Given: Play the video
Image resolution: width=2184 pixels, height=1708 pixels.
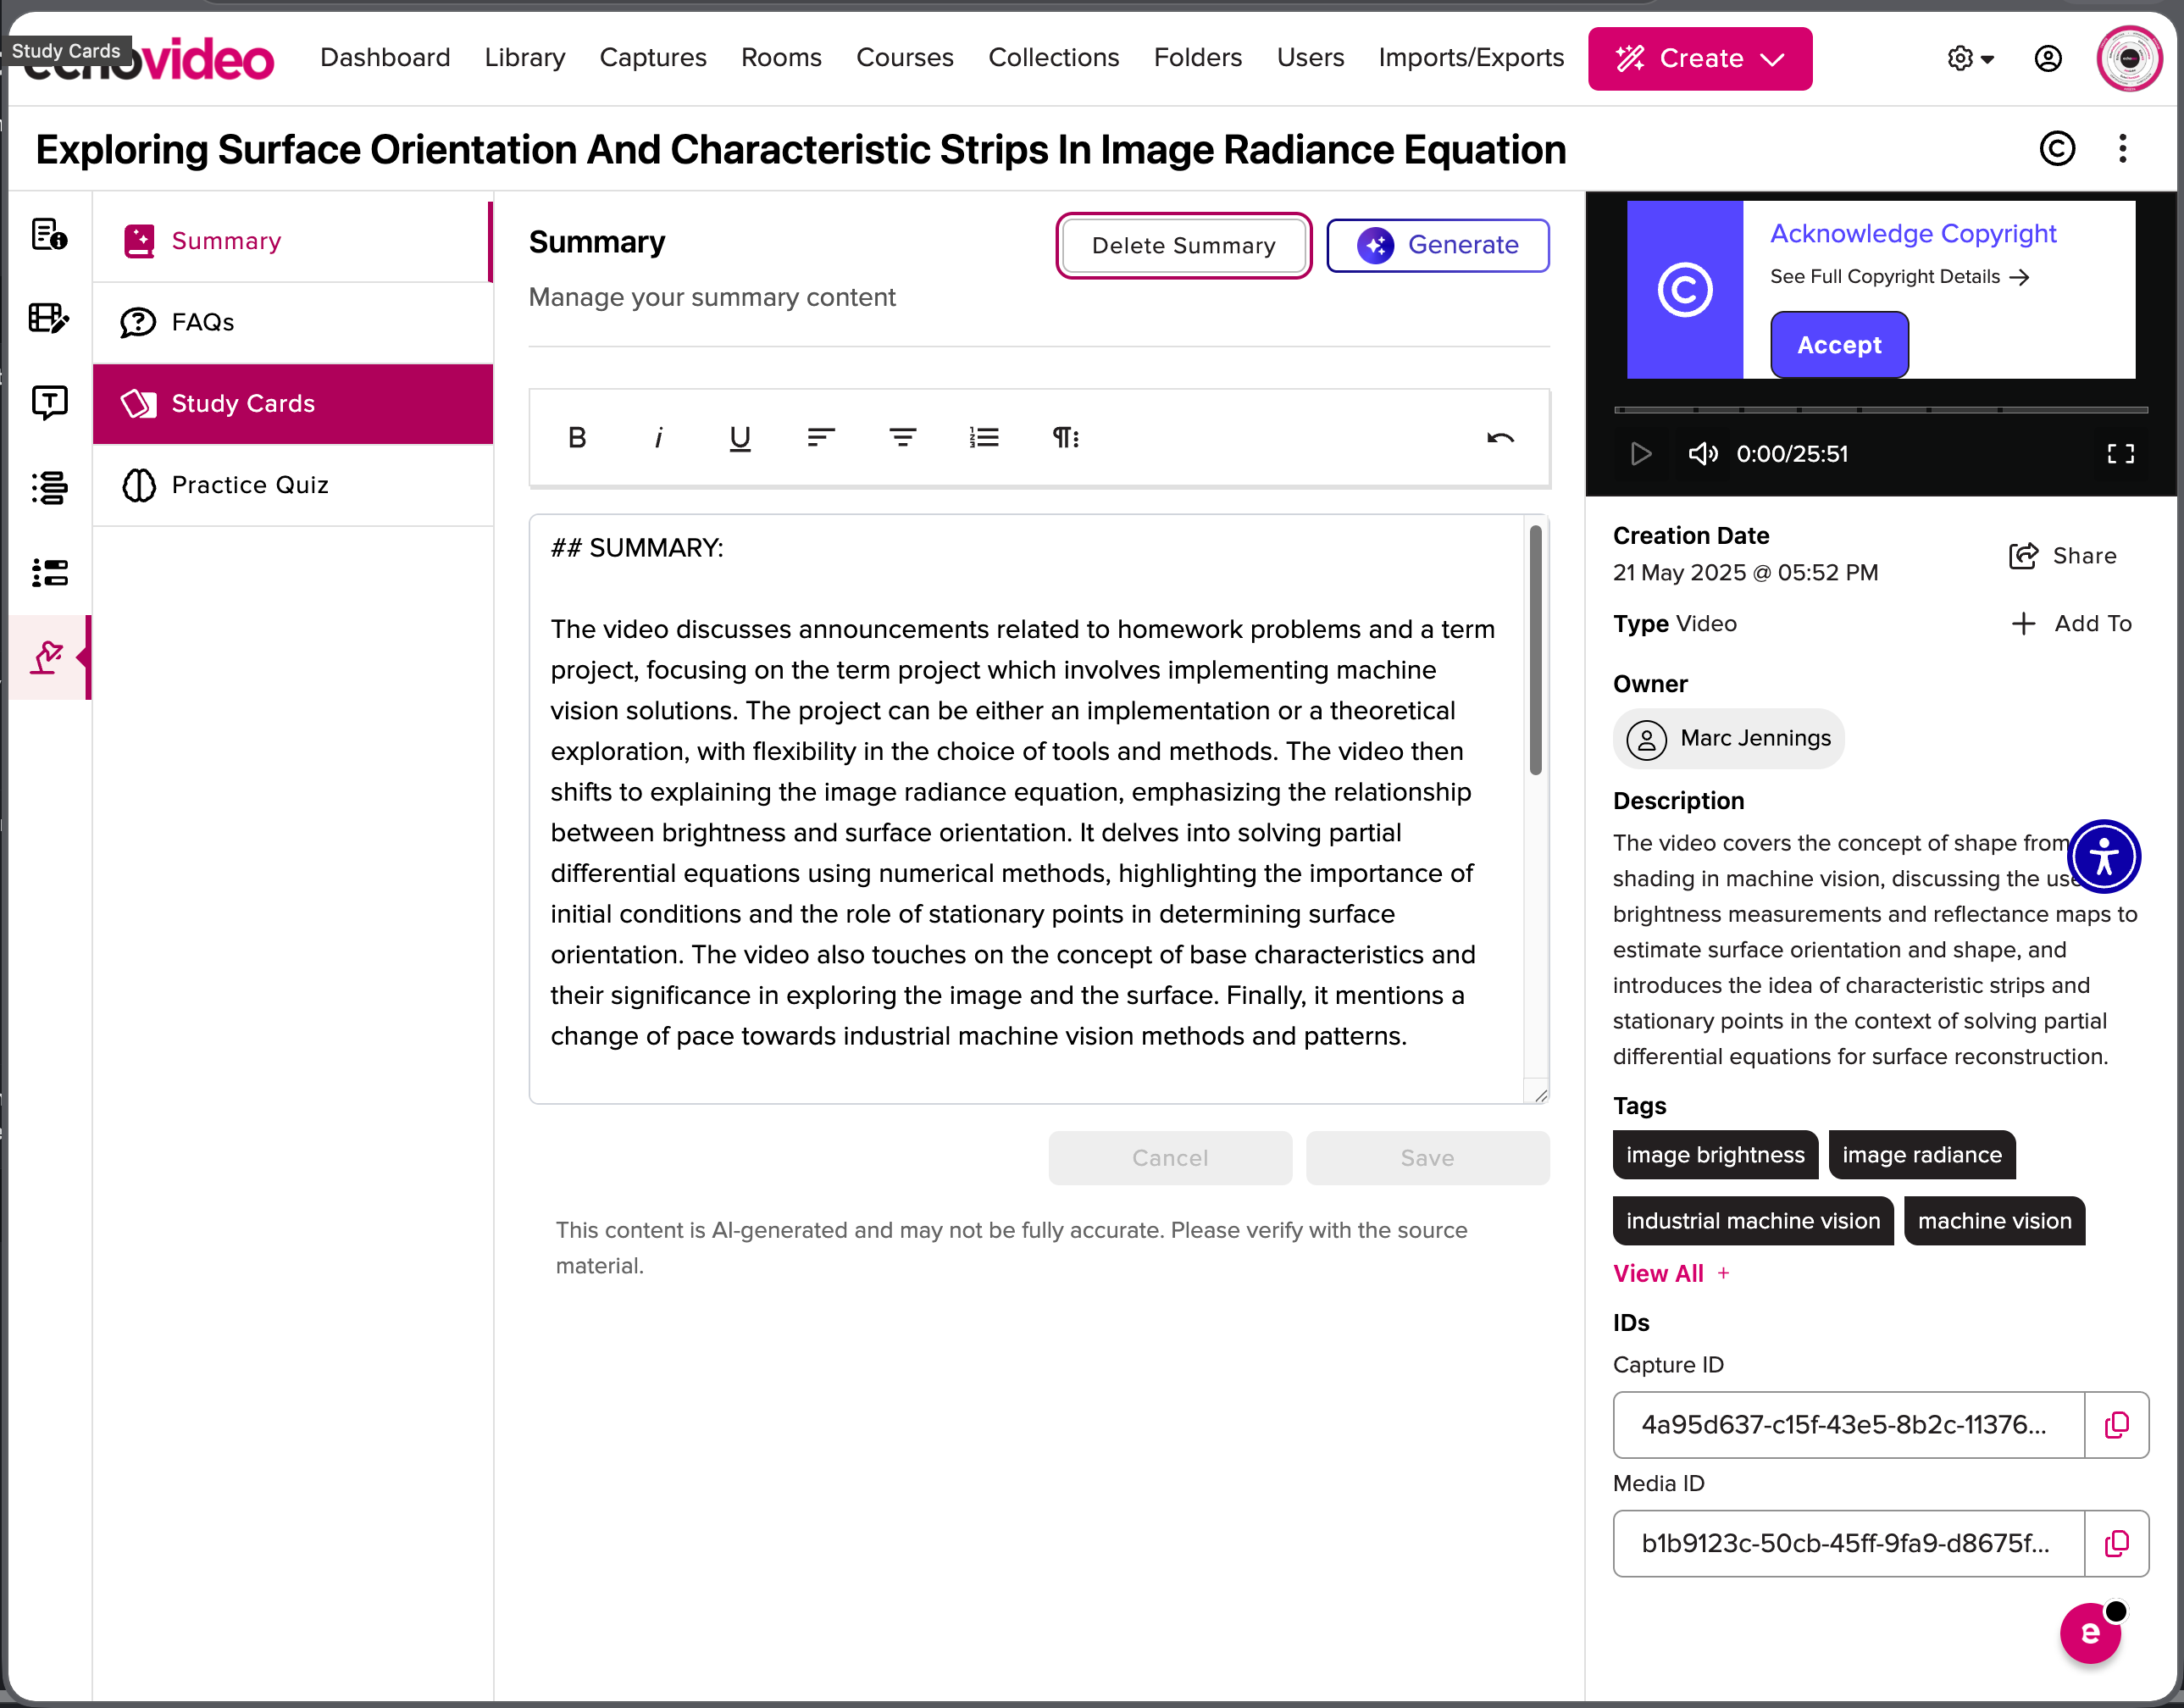Looking at the screenshot, I should [x=1640, y=454].
